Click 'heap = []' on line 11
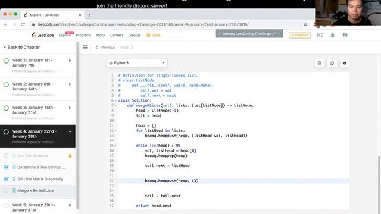381x214 pixels. click(146, 125)
